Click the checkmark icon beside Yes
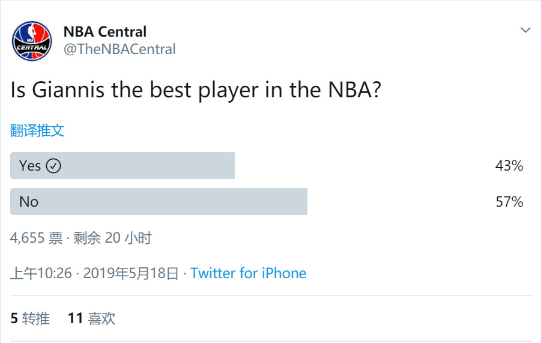This screenshot has width=541, height=343. 53,166
